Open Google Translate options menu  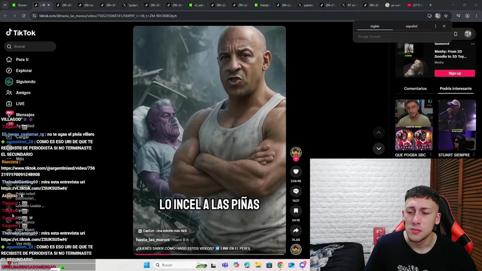(436, 26)
